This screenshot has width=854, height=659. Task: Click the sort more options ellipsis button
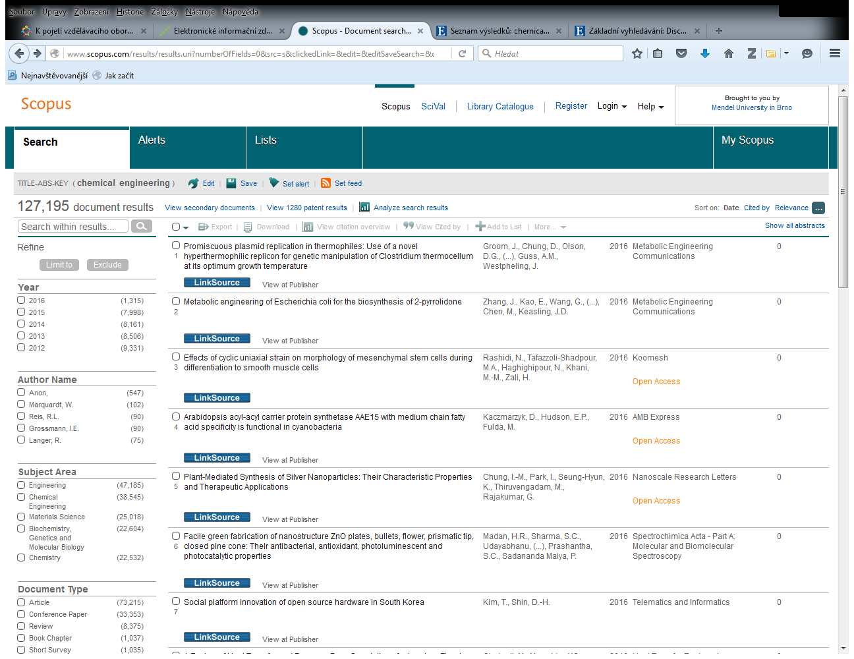click(818, 208)
